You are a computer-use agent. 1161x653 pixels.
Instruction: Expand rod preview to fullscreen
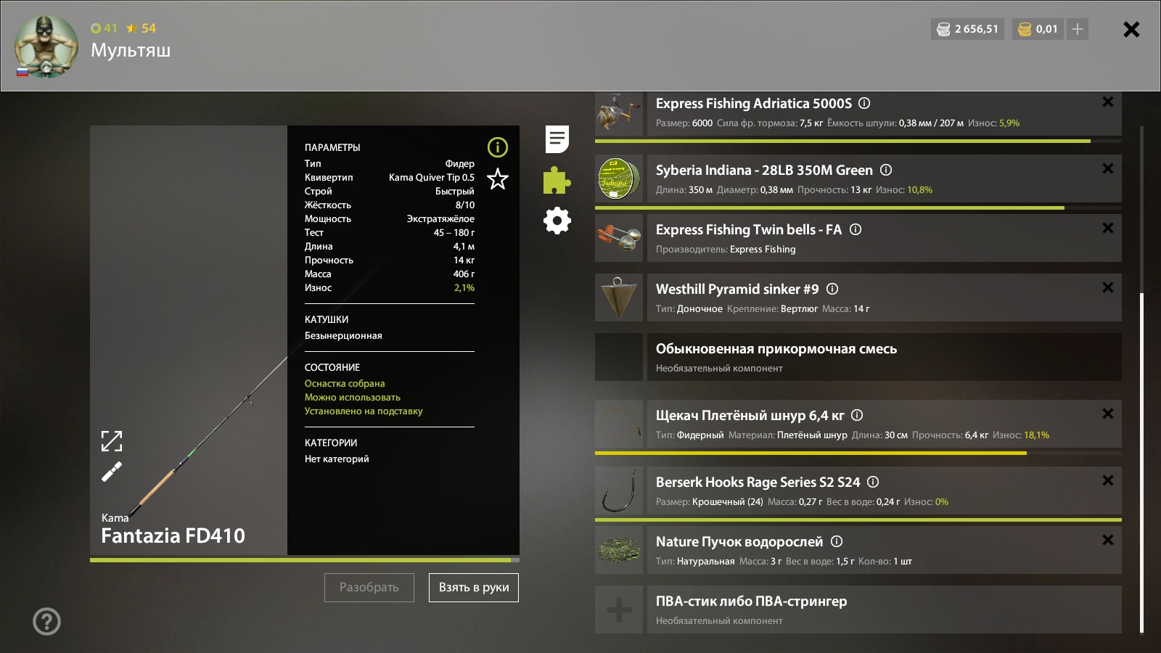[x=112, y=440]
